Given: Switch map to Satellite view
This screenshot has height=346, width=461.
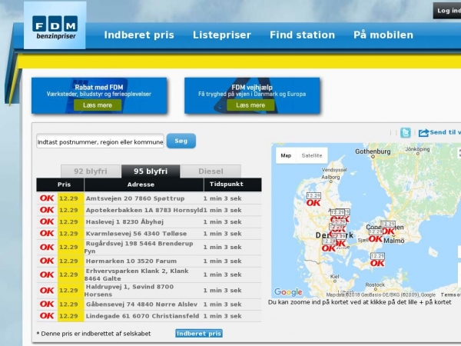Looking at the screenshot, I should point(312,155).
